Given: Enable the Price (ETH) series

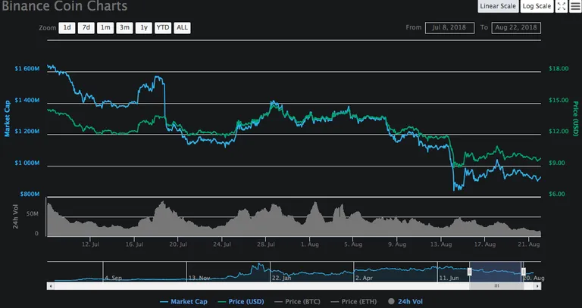Looking at the screenshot, I should [x=354, y=302].
